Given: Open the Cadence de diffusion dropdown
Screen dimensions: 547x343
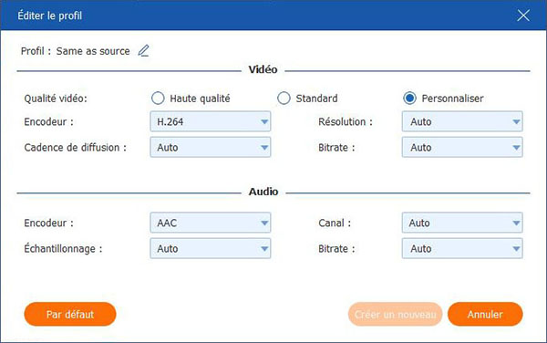Looking at the screenshot, I should [211, 147].
